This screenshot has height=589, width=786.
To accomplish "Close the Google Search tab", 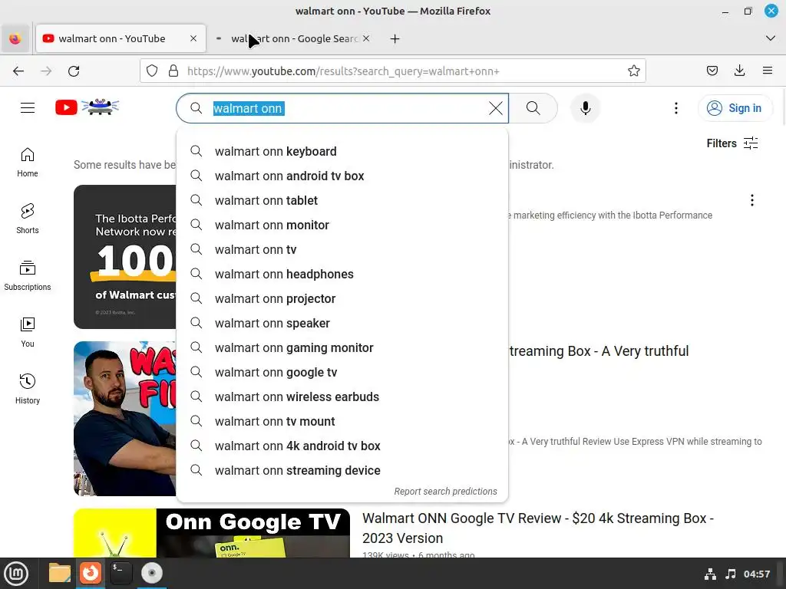I will click(x=366, y=38).
